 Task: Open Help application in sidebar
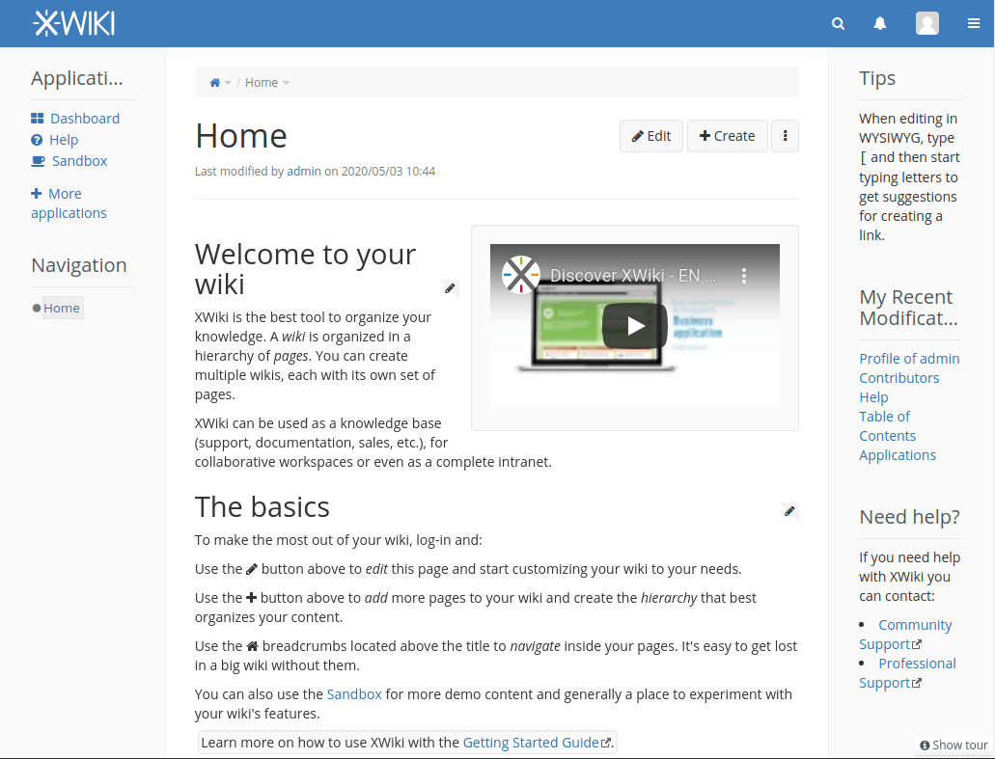pyautogui.click(x=64, y=140)
